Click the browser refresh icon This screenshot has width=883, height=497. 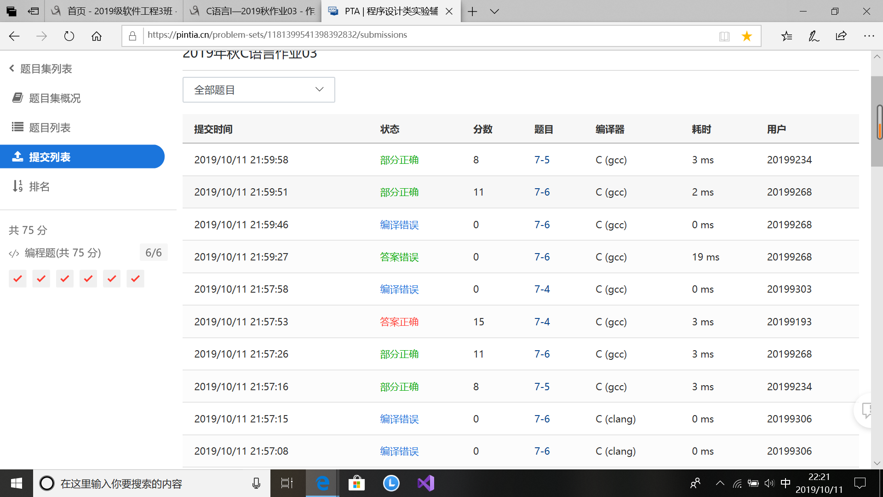[x=69, y=36]
